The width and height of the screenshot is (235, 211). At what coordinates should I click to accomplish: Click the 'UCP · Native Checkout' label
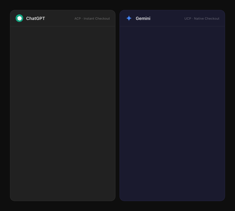click(x=202, y=18)
